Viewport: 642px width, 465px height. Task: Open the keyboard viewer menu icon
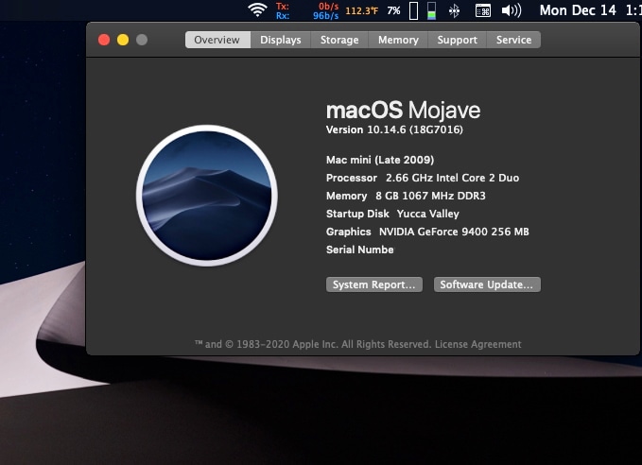point(483,10)
